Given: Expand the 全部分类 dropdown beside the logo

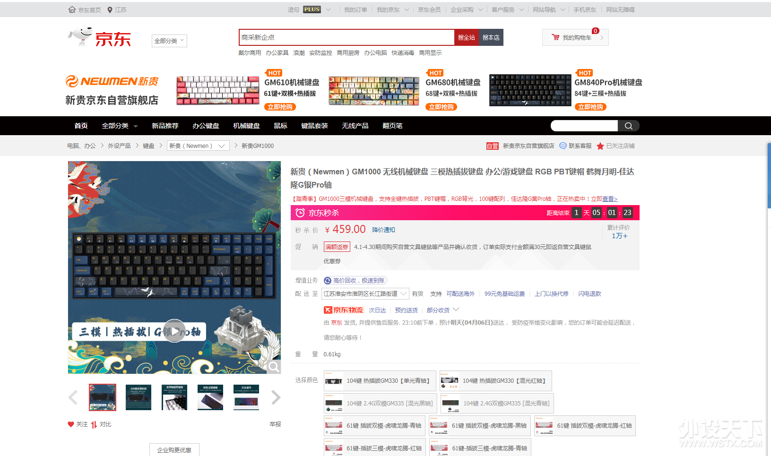Looking at the screenshot, I should point(169,41).
